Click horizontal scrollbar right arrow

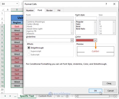(x=115, y=96)
